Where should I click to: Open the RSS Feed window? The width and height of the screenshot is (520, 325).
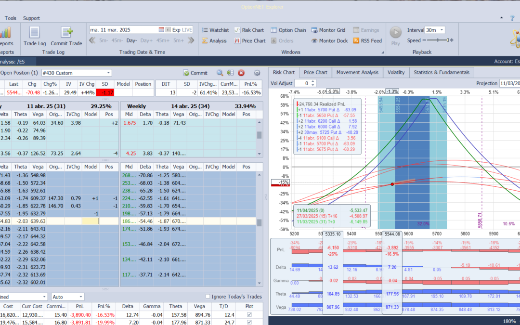[367, 41]
